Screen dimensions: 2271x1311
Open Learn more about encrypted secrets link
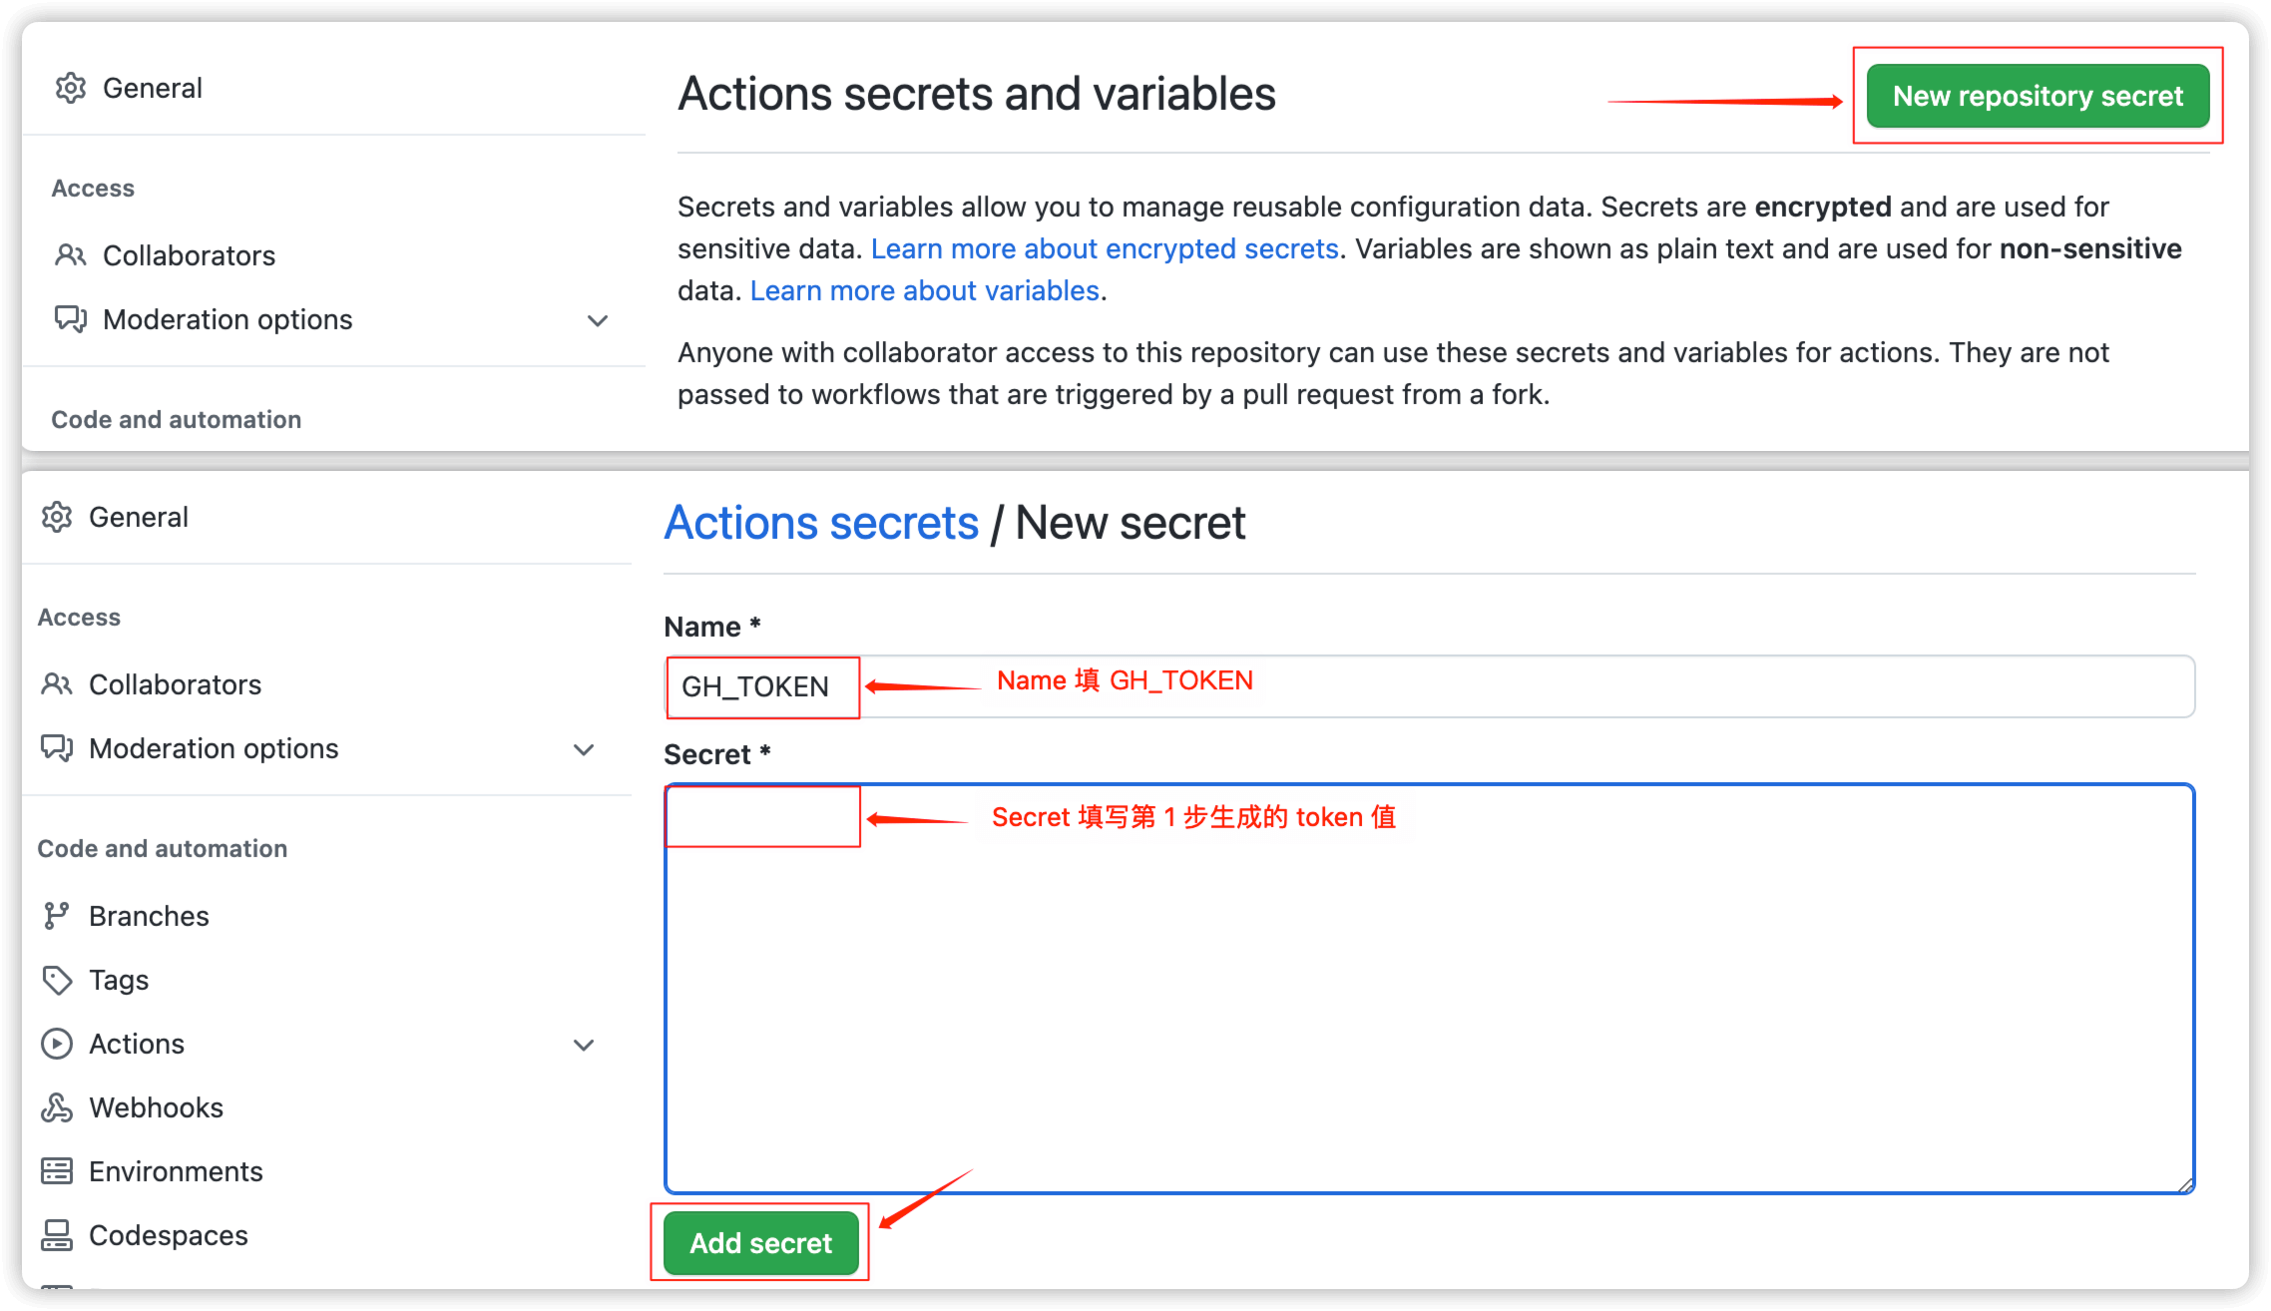[x=1105, y=248]
